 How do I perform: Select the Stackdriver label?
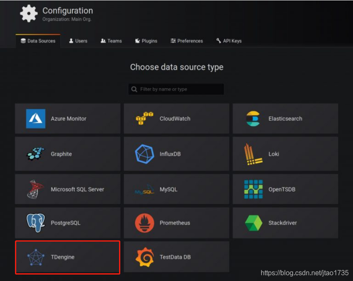(x=282, y=223)
